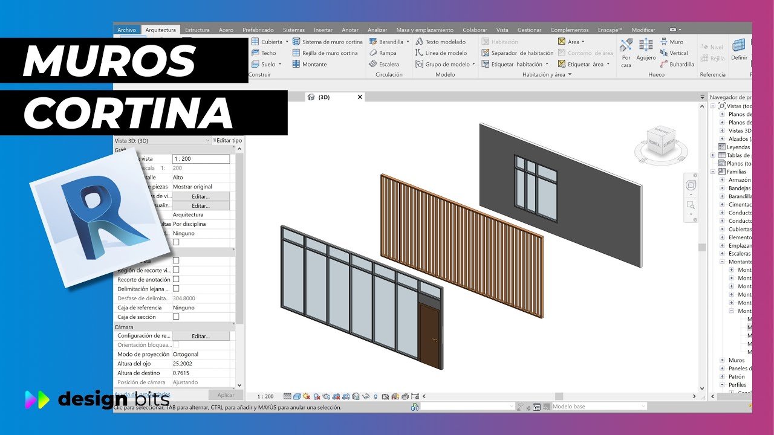Choose the Rejilla de muro cortina tool

pos(325,53)
